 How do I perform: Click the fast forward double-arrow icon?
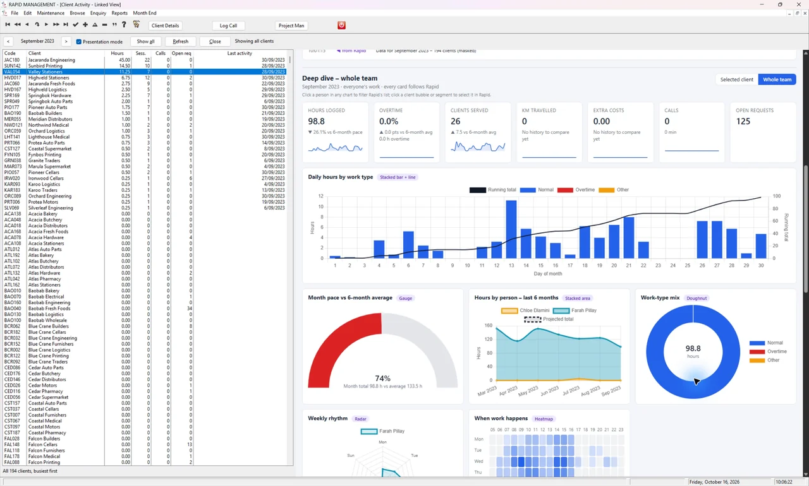click(56, 25)
